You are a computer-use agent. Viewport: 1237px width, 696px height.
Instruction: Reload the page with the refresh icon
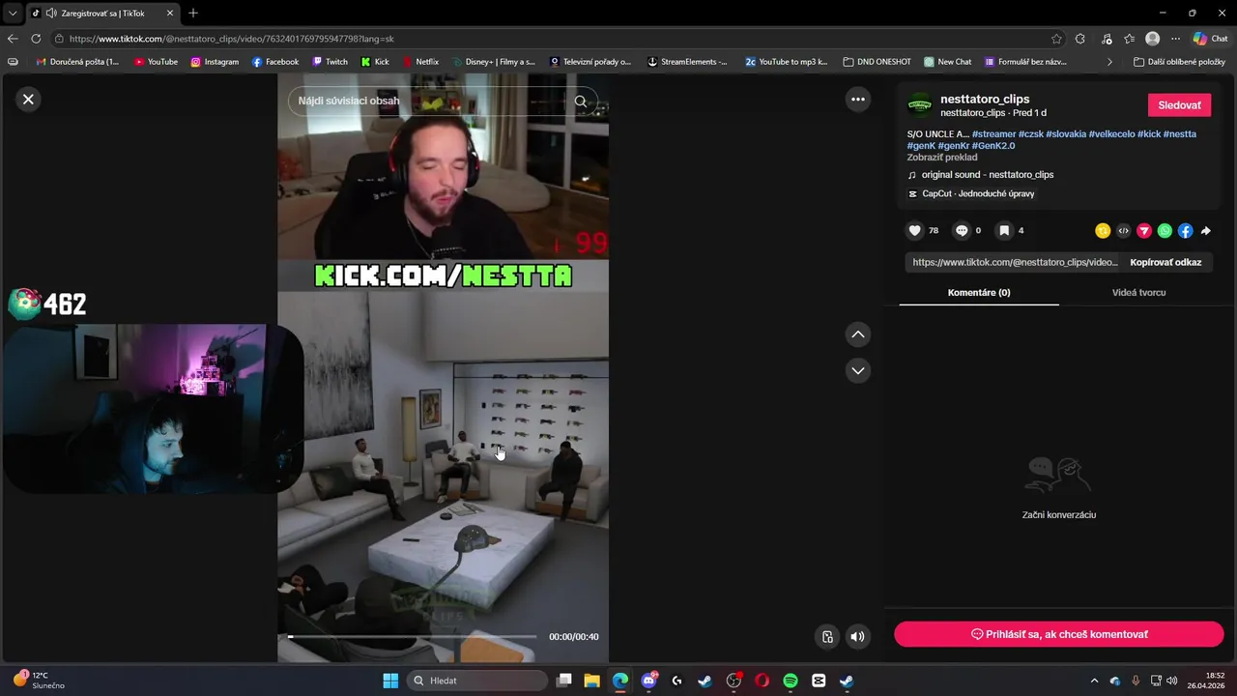36,39
